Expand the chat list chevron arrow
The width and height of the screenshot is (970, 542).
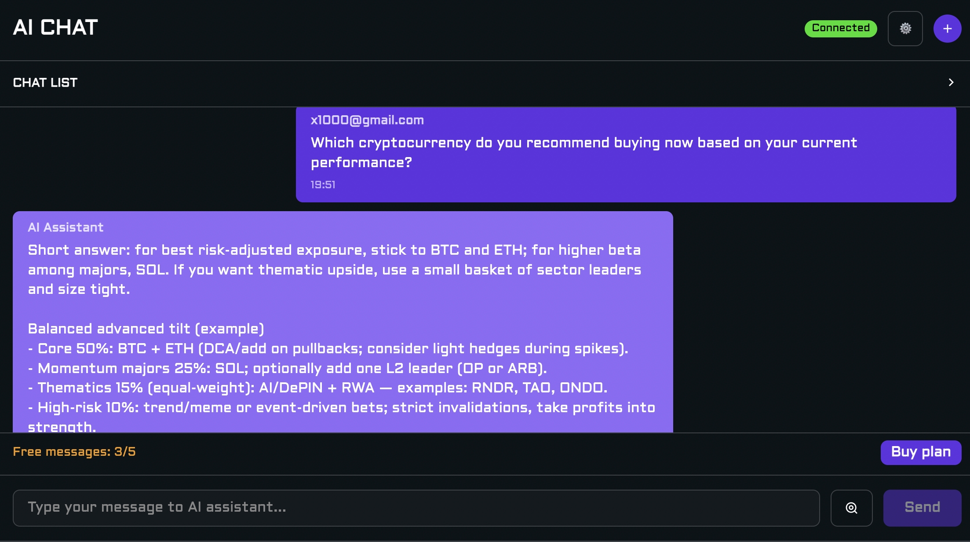coord(951,83)
